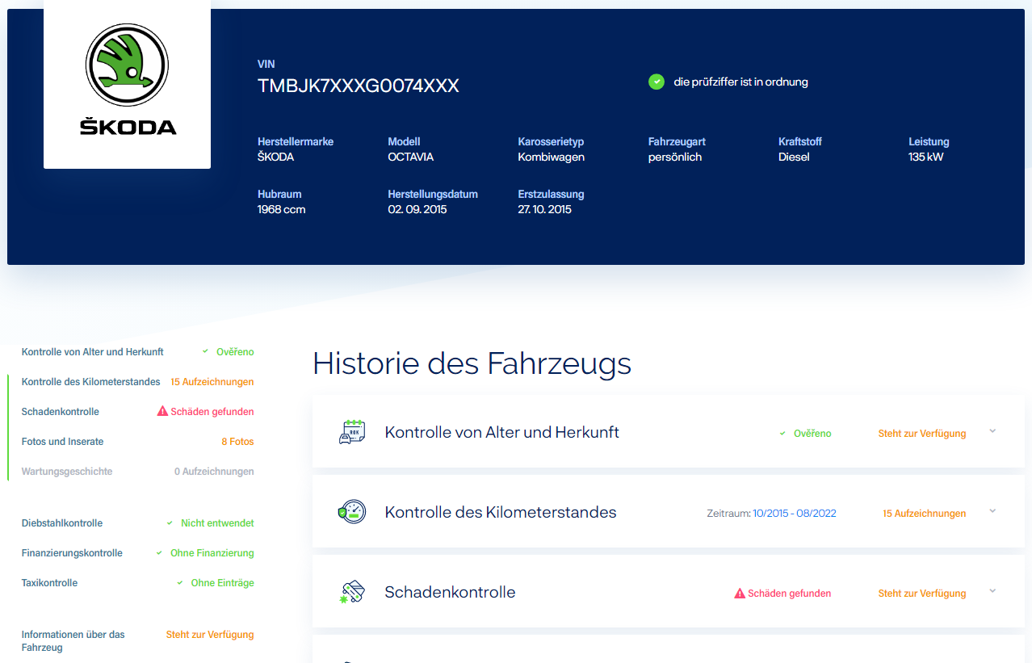
Task: Click sidebar 8 Fotos link
Action: click(x=237, y=442)
